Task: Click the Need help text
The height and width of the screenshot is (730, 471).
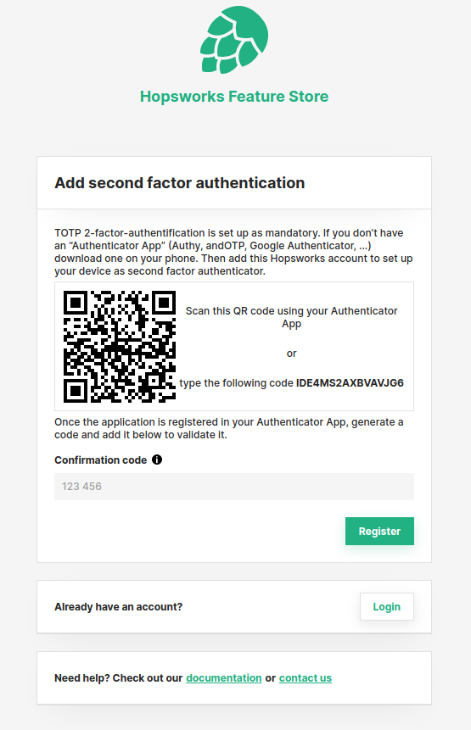Action: 118,678
